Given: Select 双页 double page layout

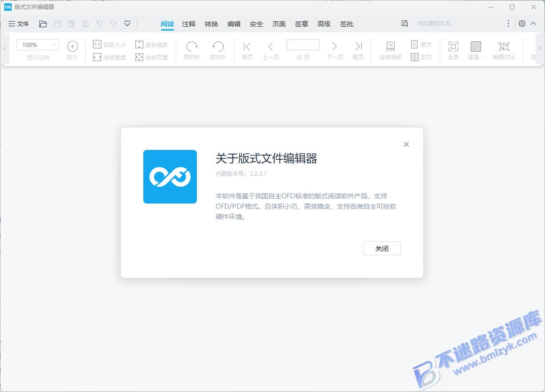Looking at the screenshot, I should tap(421, 57).
